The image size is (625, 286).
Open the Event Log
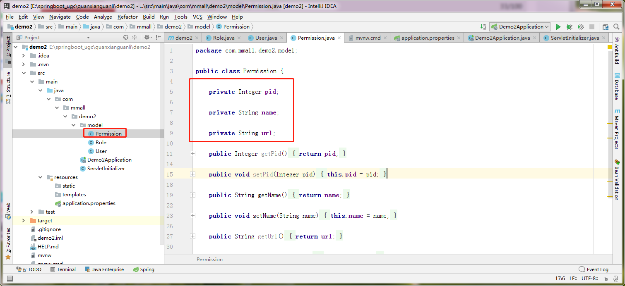[594, 269]
